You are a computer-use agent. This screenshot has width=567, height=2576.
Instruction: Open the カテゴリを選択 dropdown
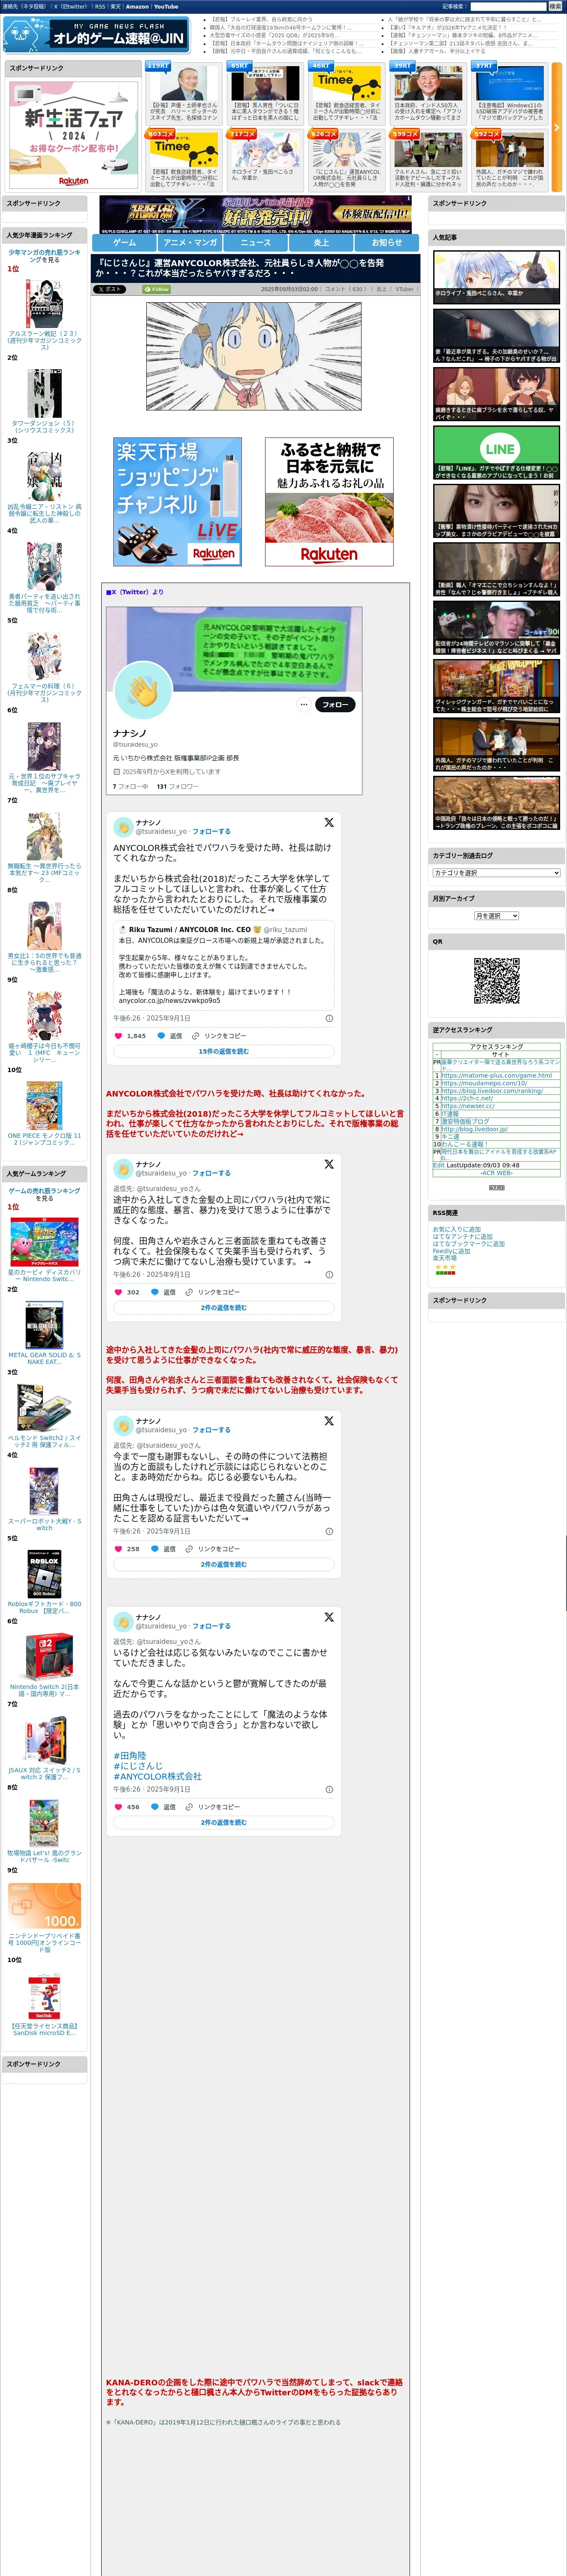[496, 873]
